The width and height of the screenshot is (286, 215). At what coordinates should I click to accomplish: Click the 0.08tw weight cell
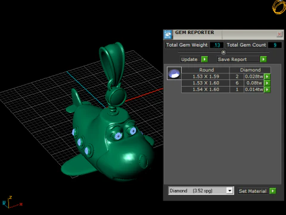point(254,83)
